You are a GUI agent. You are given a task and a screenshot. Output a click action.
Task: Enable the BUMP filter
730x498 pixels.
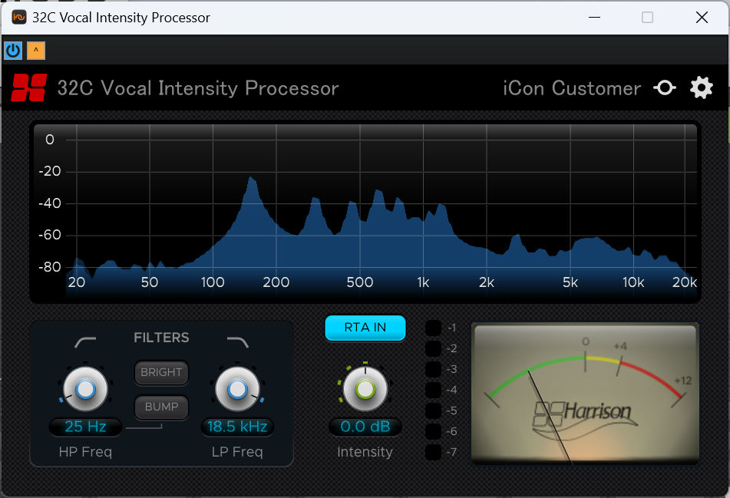click(161, 407)
